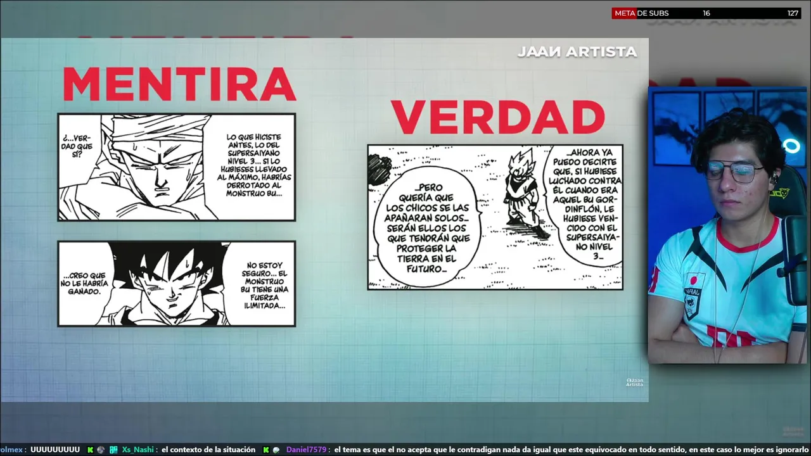Click the streamer webcam overlay

[x=727, y=225]
